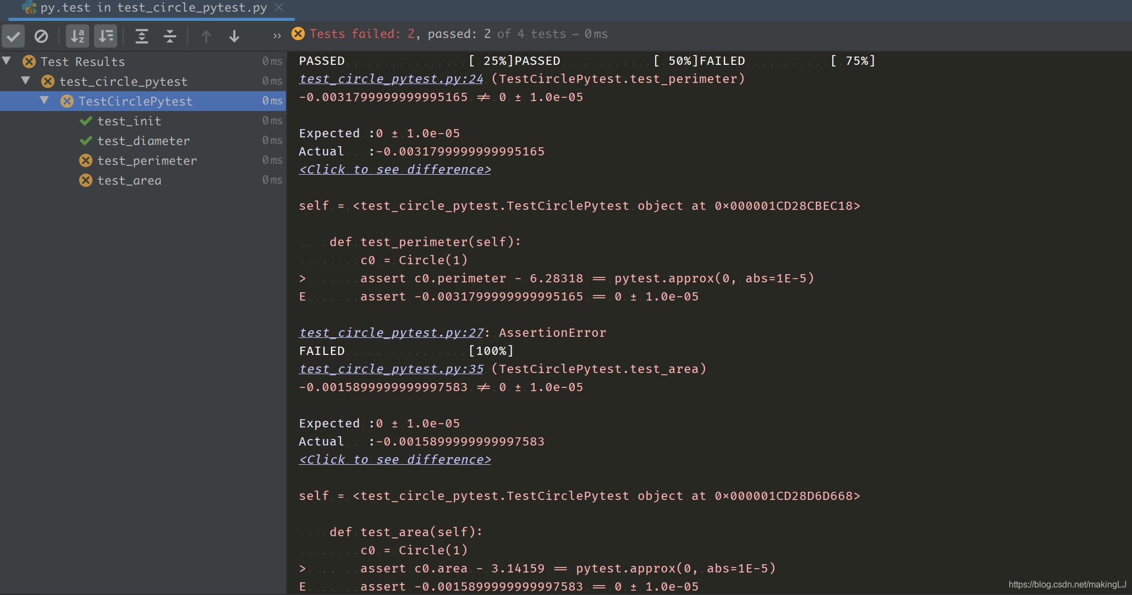Image resolution: width=1132 pixels, height=595 pixels.
Task: Click the 'Actual :-0.0031799999999995165' line
Action: click(421, 152)
